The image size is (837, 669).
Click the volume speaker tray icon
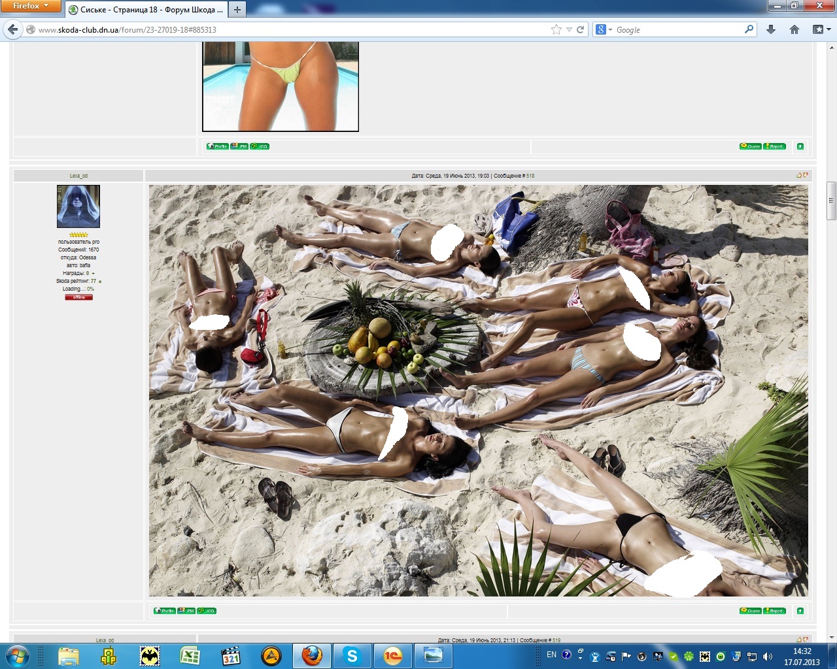(x=767, y=657)
